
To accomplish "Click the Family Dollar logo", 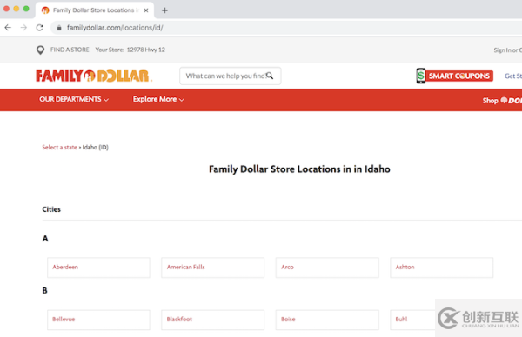I will pos(94,76).
